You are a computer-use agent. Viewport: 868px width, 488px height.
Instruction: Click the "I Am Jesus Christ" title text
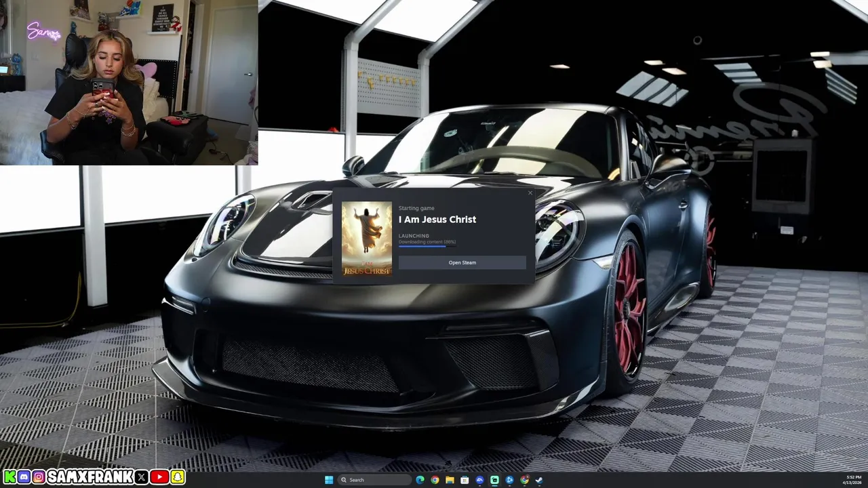pyautogui.click(x=437, y=220)
